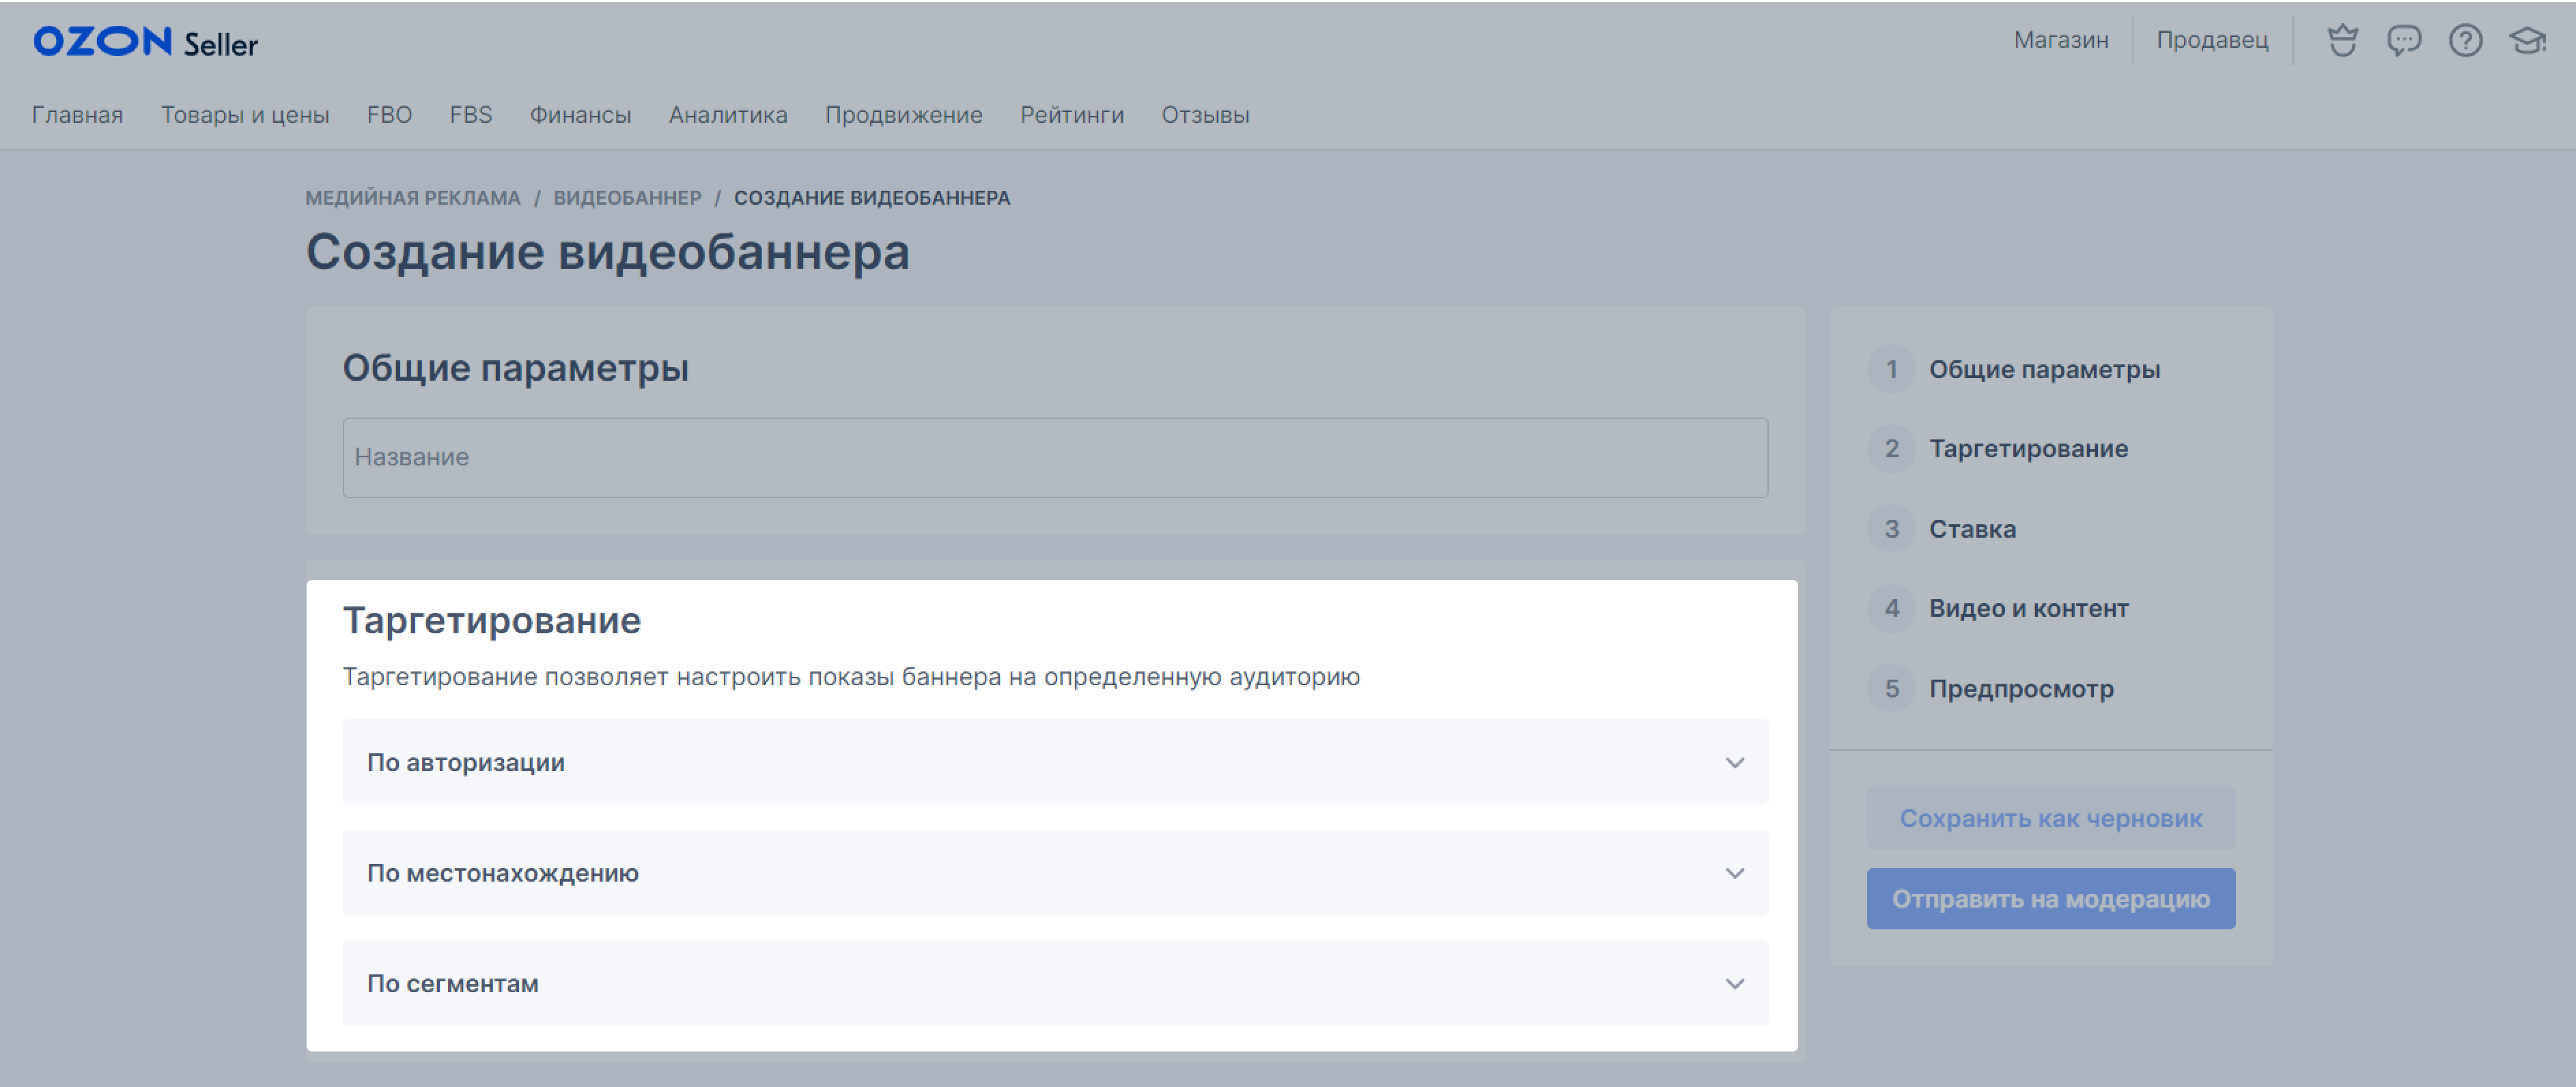Viewport: 2576px width, 1087px height.
Task: Open the Продвижение menu item
Action: [x=903, y=115]
